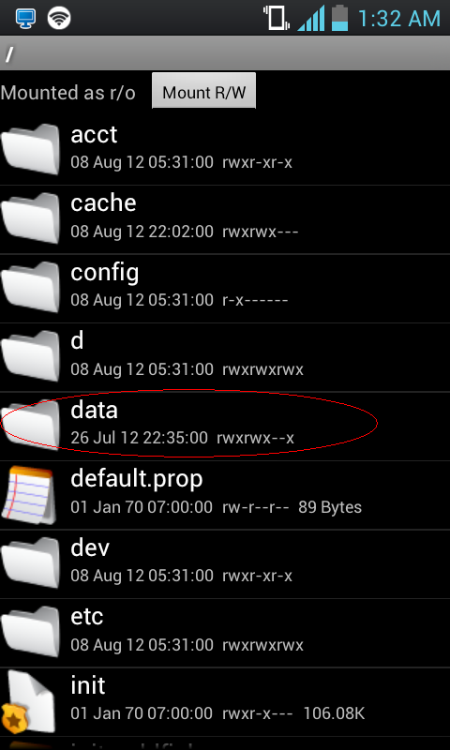
Task: Click the default.prop notepad file icon
Action: click(28, 495)
